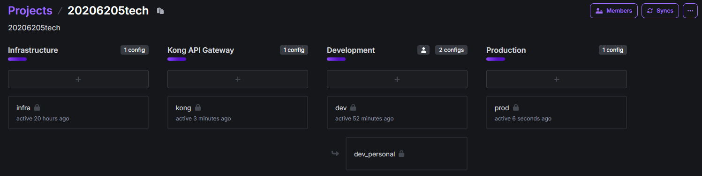Select the Production environment heading
Viewport: 702px width, 176px height.
pos(506,50)
